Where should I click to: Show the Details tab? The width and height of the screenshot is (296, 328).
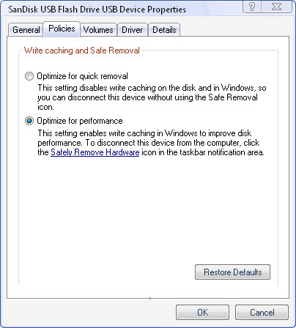tap(164, 30)
